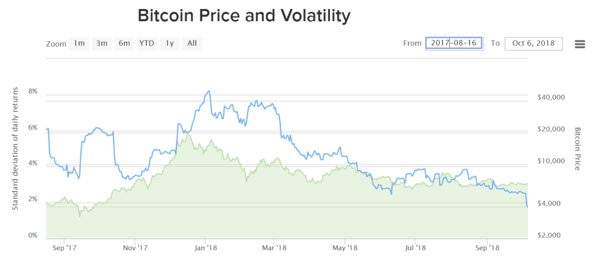Click the vertical Bitcoin Price axis title
Viewport: 592px width, 269px height.
tap(578, 149)
